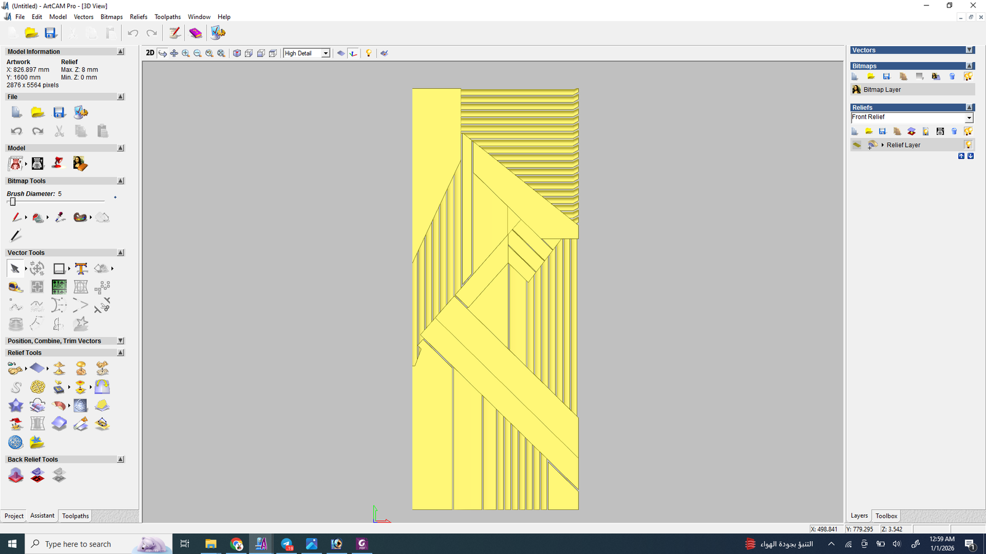
Task: Open the Front Relief dropdown
Action: (x=969, y=118)
